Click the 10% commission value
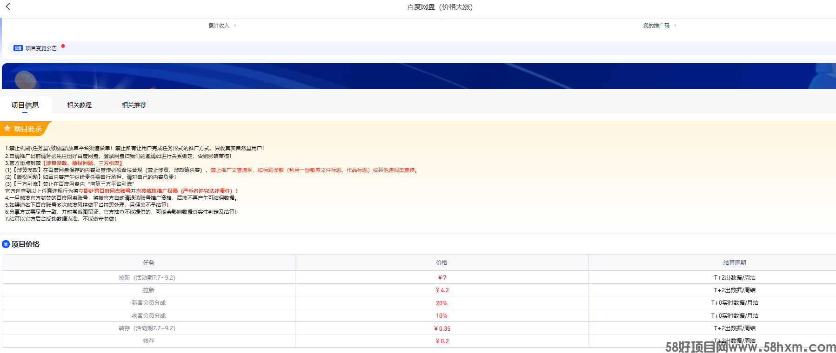The height and width of the screenshot is (353, 836). click(441, 315)
